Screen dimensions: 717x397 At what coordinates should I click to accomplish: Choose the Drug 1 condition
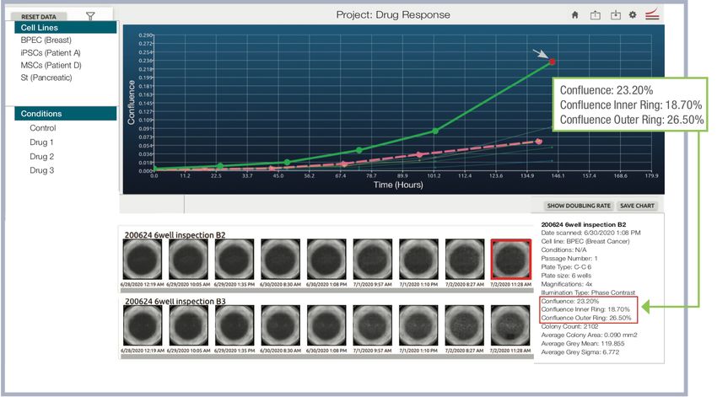(41, 142)
